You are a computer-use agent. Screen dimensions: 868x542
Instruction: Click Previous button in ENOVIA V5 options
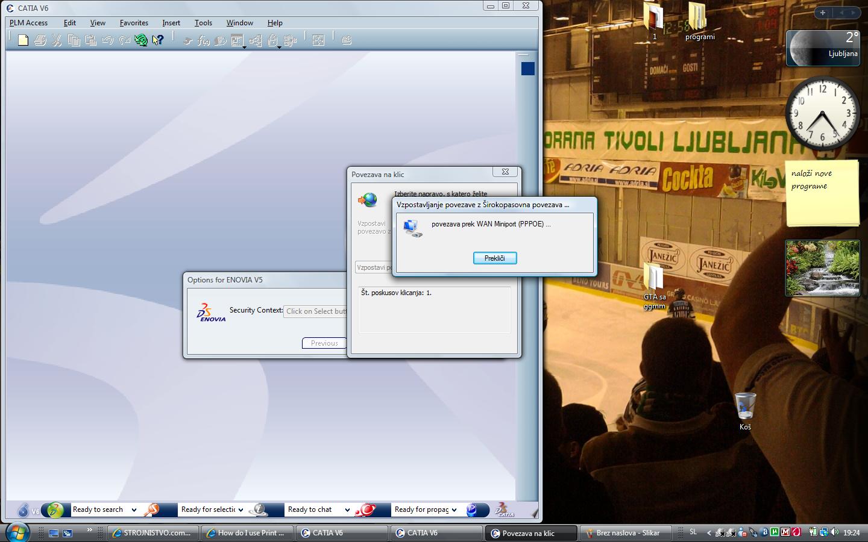[x=324, y=343]
